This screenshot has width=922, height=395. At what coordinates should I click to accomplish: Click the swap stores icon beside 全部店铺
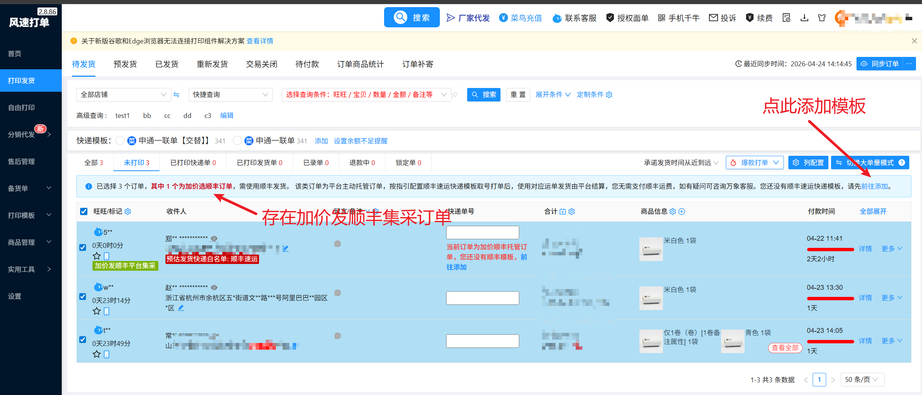tap(176, 95)
